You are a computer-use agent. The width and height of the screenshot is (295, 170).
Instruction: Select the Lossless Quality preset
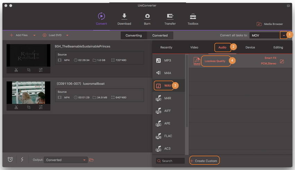click(215, 61)
